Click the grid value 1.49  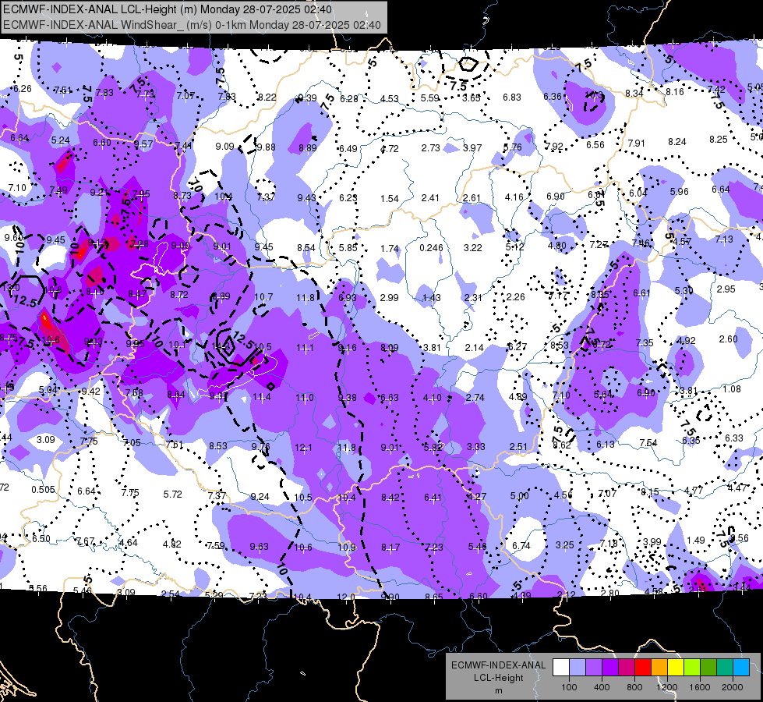tap(696, 540)
